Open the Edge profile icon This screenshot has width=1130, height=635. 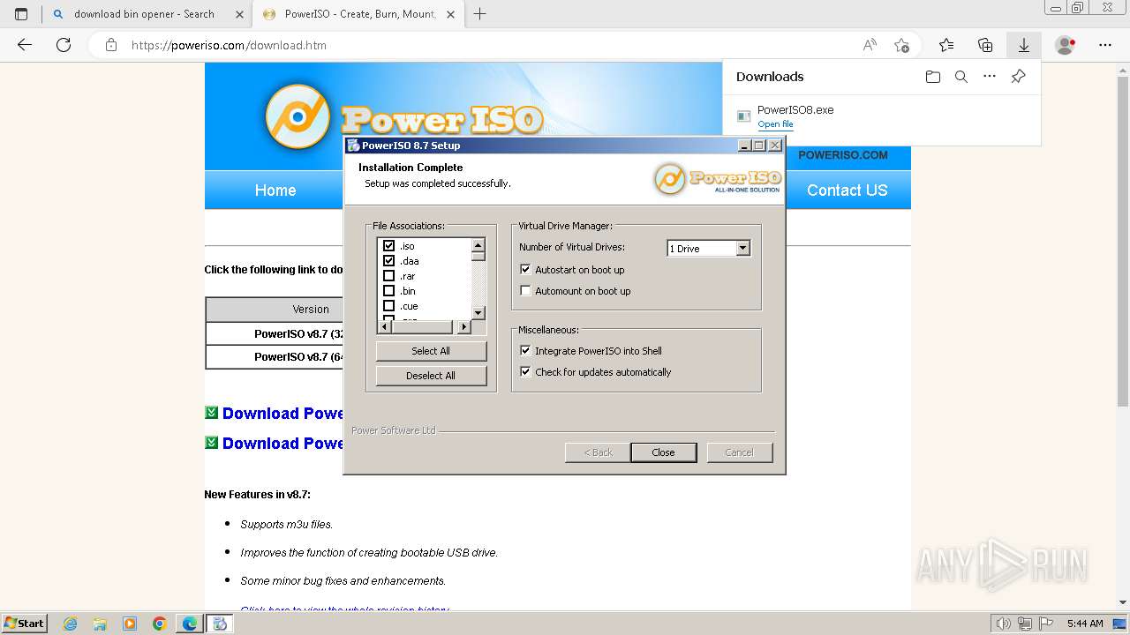pos(1066,45)
